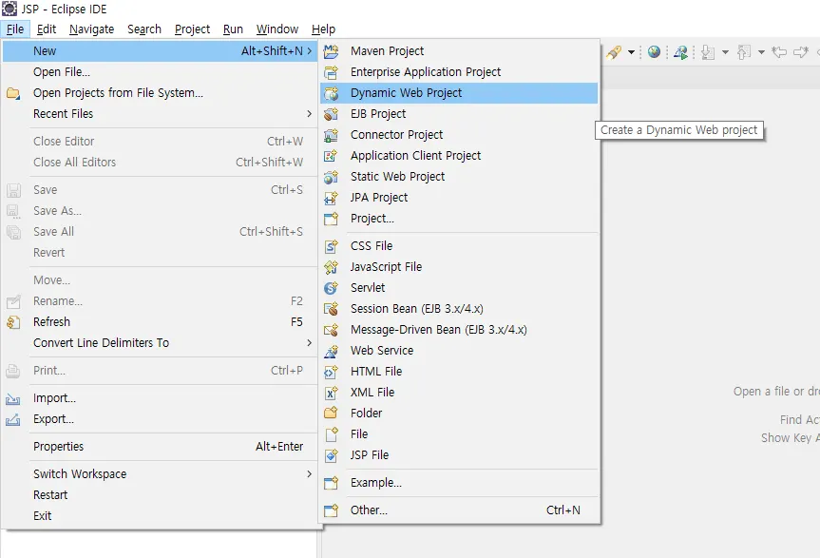This screenshot has height=558, width=820.
Task: Click the Folder icon in New submenu
Action: pos(331,414)
